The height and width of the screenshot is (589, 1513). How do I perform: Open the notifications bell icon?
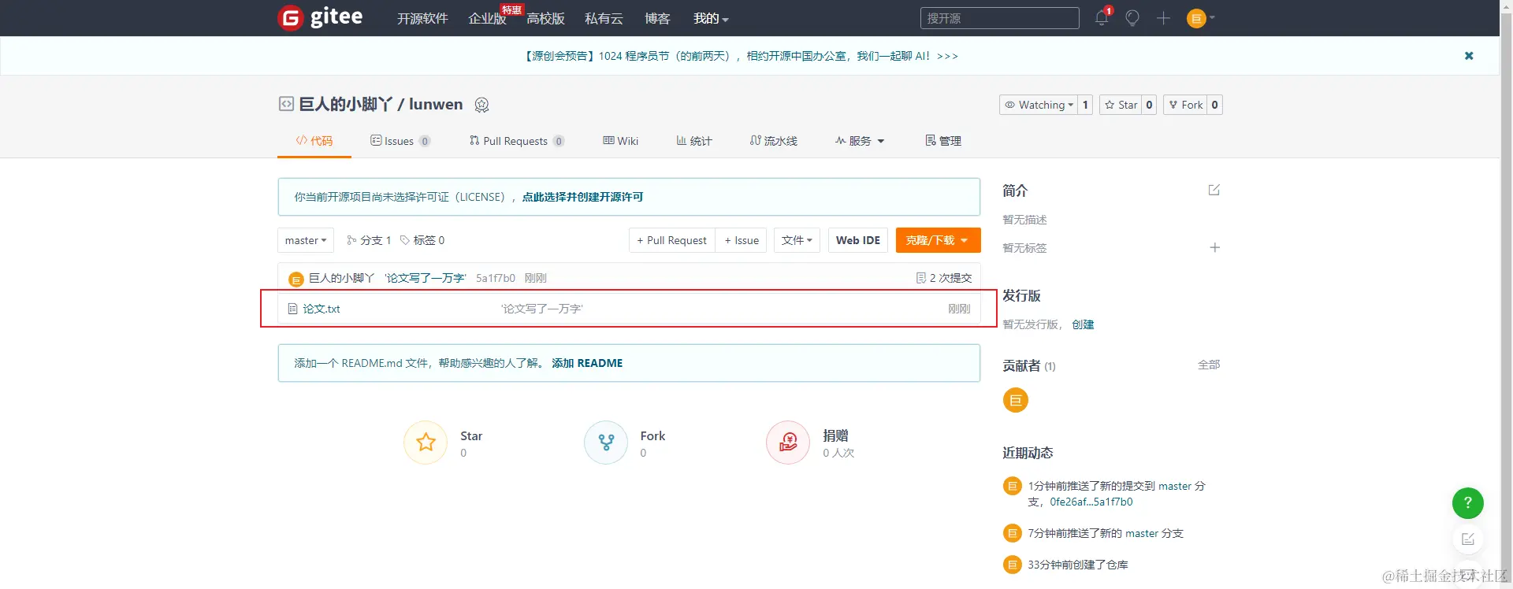(1102, 18)
